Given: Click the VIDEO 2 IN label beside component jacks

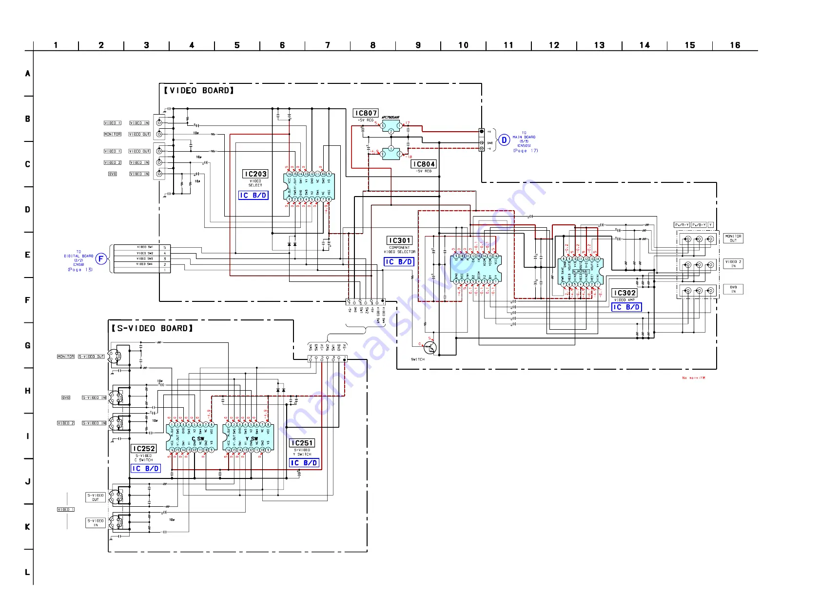Looking at the screenshot, I should click(x=733, y=264).
